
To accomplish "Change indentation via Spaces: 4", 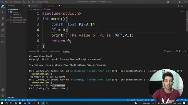I will pos(140,100).
